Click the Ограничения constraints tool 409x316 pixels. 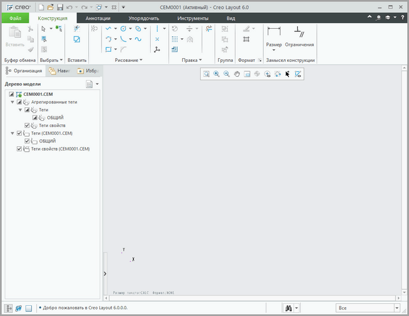click(298, 35)
